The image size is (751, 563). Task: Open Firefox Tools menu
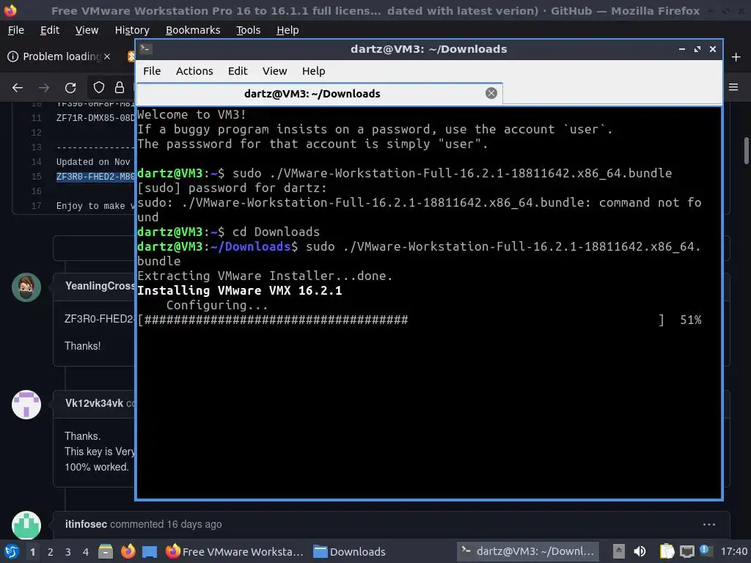(x=248, y=30)
